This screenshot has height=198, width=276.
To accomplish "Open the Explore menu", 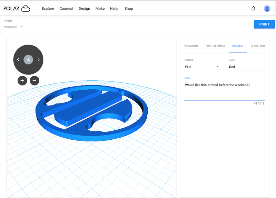I will (x=48, y=9).
